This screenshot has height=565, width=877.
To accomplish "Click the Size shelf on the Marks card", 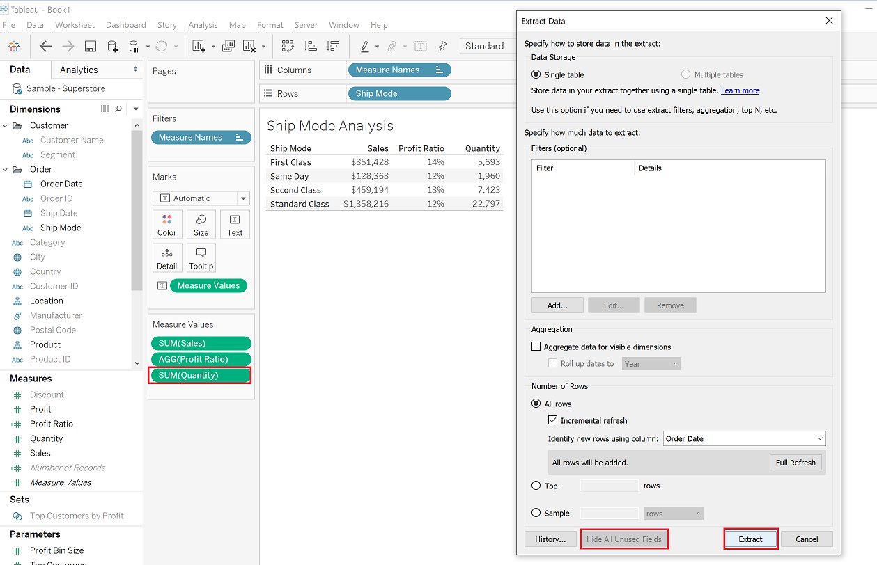I will point(201,224).
